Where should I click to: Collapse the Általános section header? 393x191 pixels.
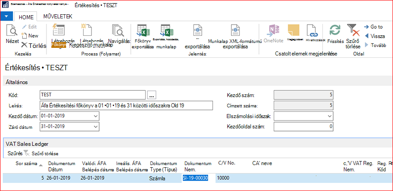click(x=198, y=82)
